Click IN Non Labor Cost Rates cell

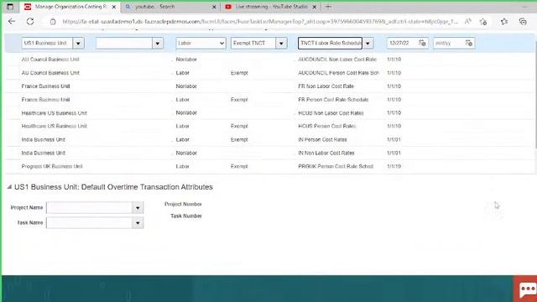[326, 153]
